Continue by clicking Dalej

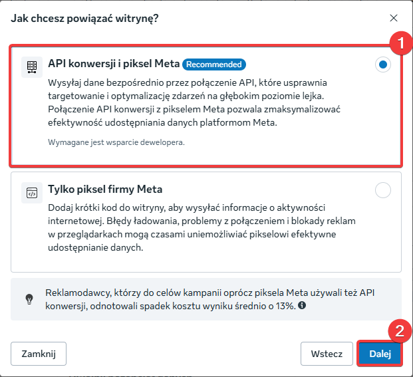tap(380, 354)
